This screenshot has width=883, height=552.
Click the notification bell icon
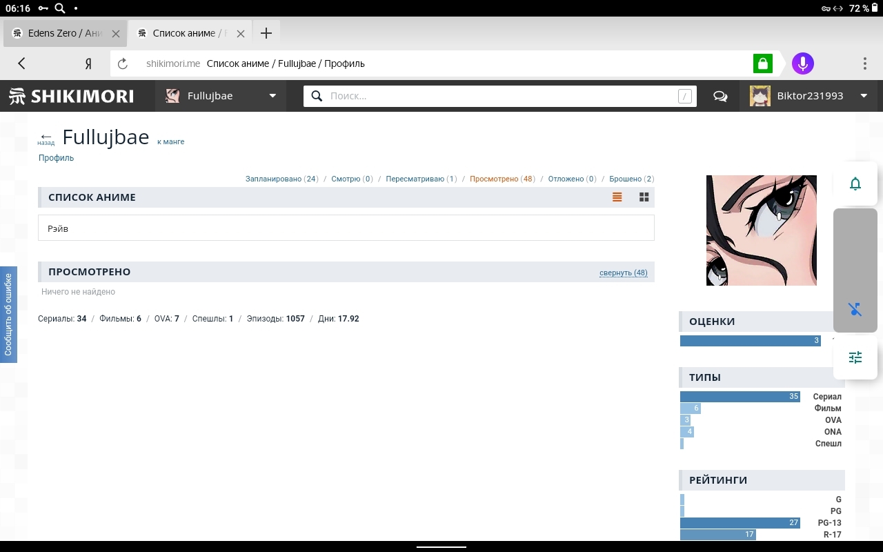click(x=855, y=184)
